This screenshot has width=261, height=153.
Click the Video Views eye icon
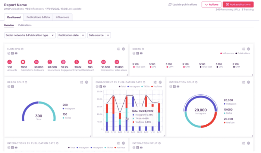coord(117,62)
